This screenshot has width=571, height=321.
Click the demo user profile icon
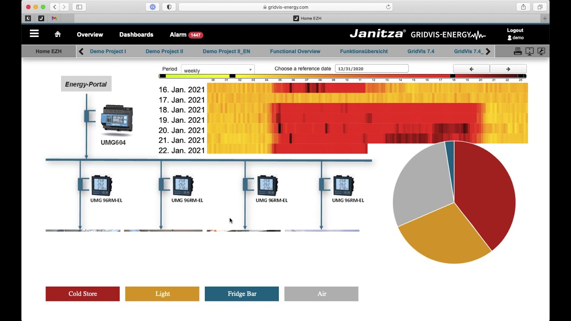tap(510, 38)
